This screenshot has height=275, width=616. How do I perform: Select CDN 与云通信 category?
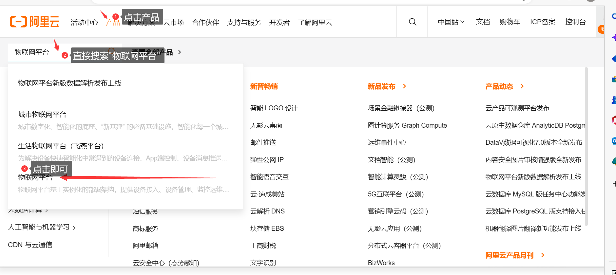tap(30, 245)
